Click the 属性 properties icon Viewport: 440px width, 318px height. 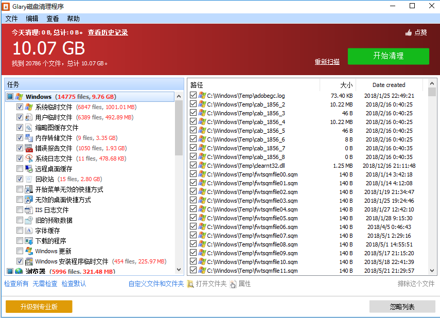tap(233, 284)
